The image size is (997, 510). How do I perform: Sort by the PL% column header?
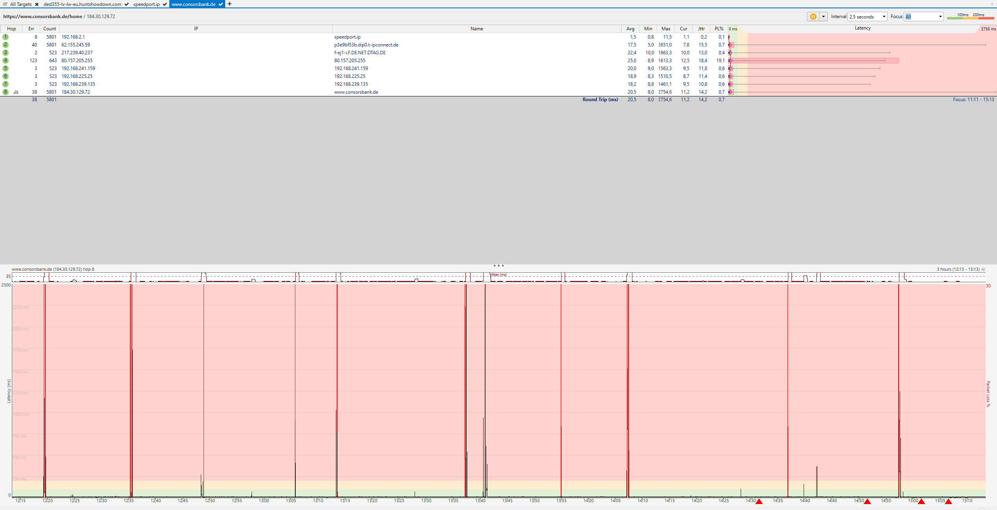click(x=719, y=29)
